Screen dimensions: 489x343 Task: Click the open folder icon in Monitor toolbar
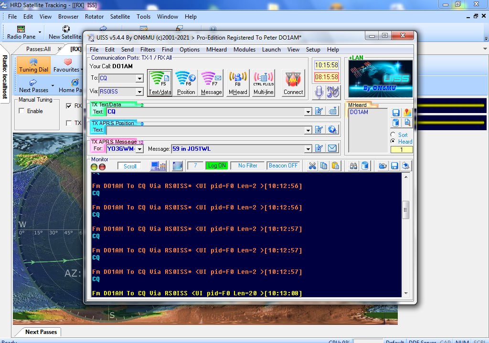point(383,166)
